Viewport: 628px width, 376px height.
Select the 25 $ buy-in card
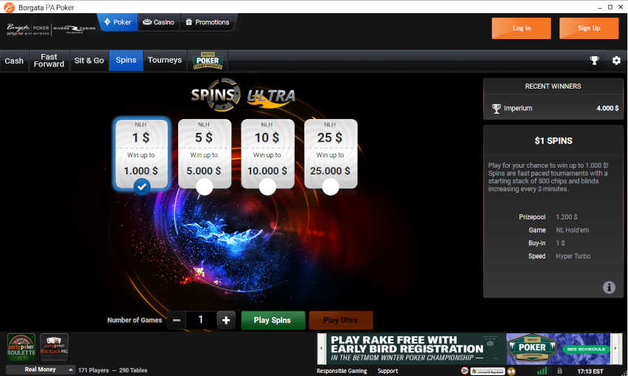click(330, 154)
